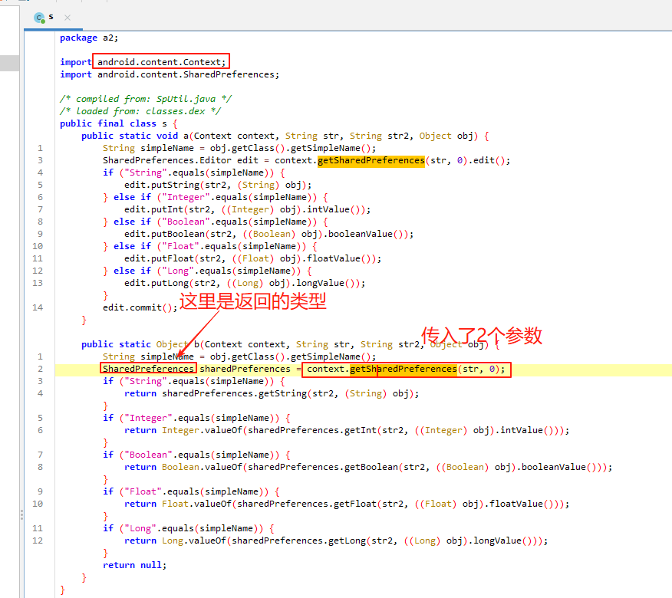The height and width of the screenshot is (598, 672).
Task: Click the "return null;" statement
Action: tap(134, 566)
